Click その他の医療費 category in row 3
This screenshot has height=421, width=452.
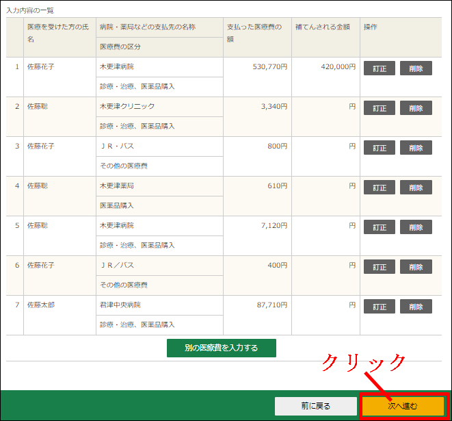pos(159,166)
